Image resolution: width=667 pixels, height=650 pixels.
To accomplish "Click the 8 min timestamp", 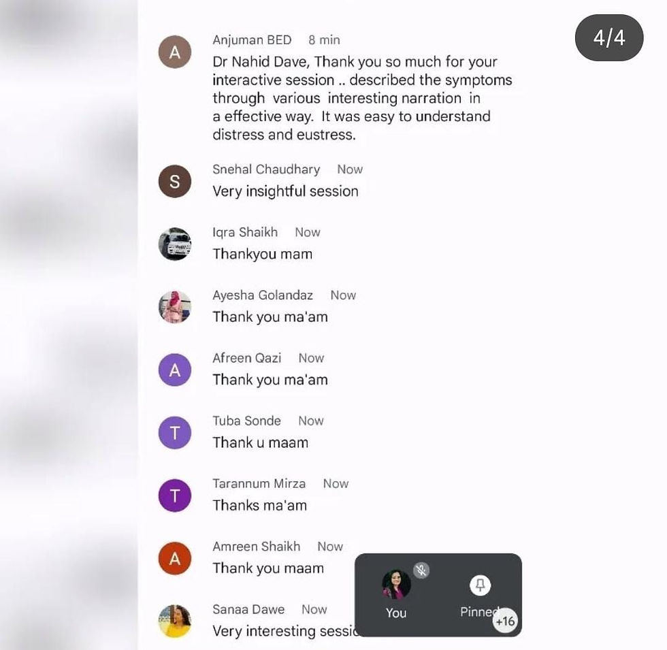I will [324, 40].
